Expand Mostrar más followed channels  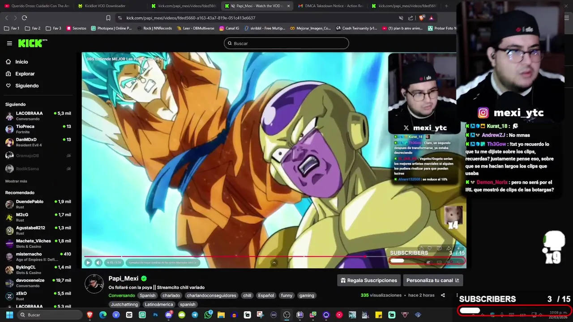(x=16, y=181)
